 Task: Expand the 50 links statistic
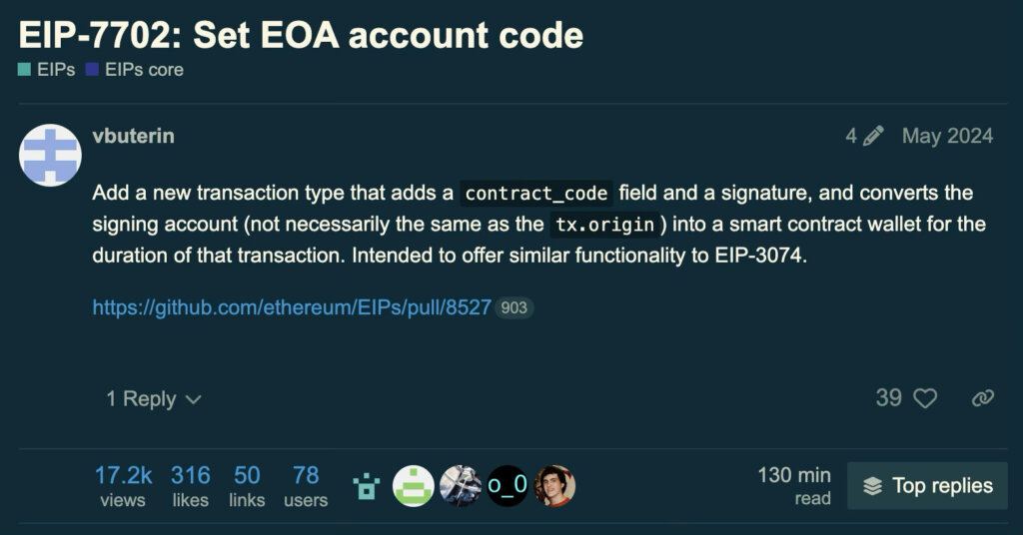[247, 486]
